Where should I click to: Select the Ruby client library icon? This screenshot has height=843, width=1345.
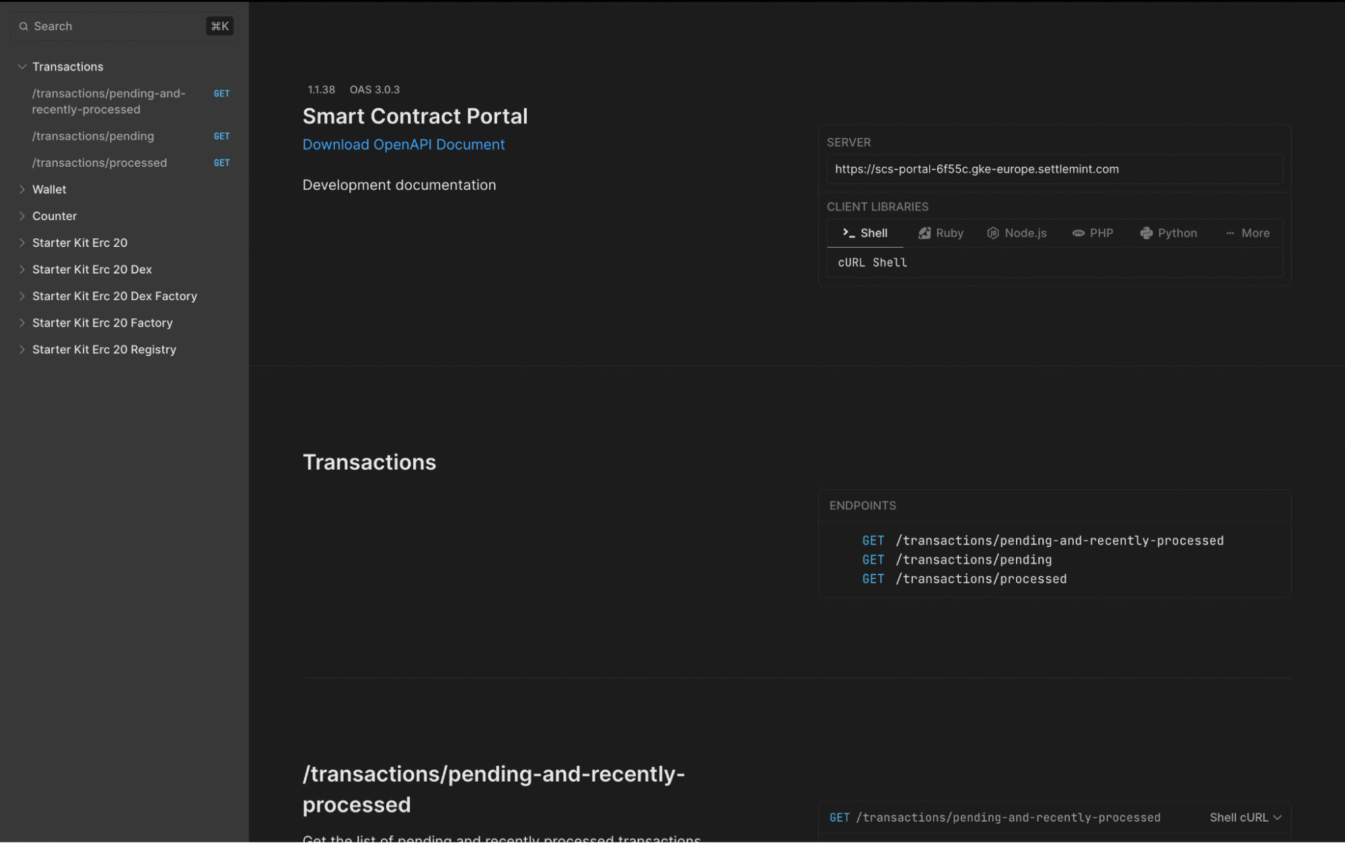pyautogui.click(x=924, y=233)
